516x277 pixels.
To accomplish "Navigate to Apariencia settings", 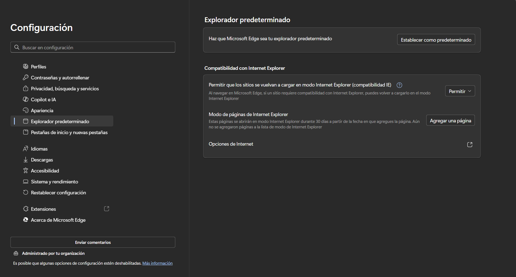I will (62, 110).
